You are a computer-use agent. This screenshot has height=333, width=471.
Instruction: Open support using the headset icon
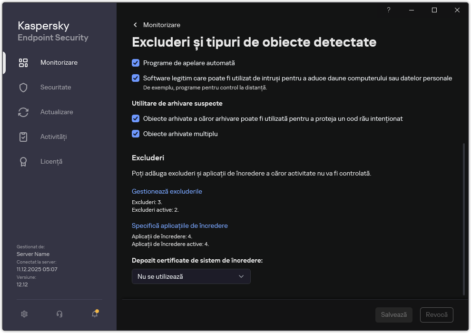pyautogui.click(x=59, y=314)
